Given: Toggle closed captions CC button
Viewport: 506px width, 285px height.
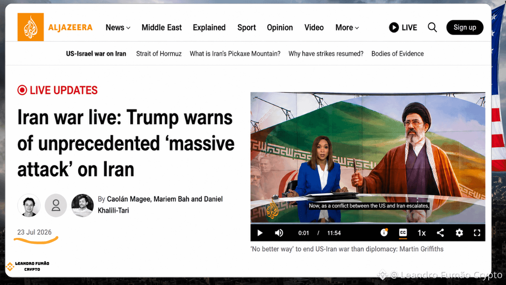Looking at the screenshot, I should 403,233.
